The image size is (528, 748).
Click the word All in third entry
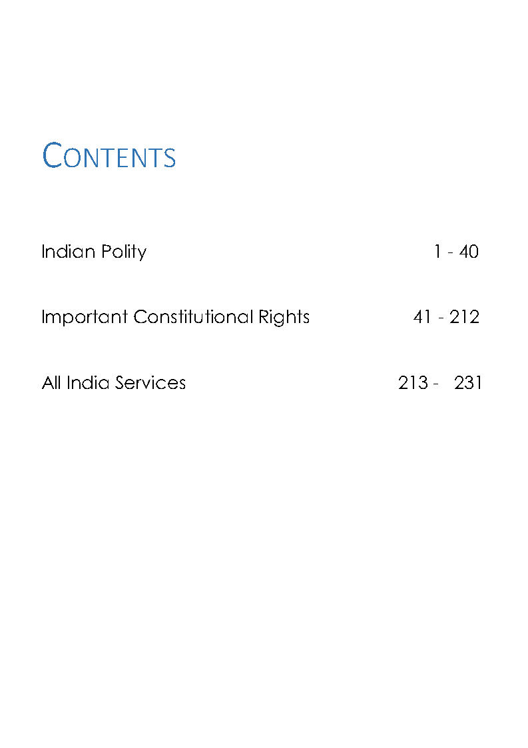(x=51, y=383)
